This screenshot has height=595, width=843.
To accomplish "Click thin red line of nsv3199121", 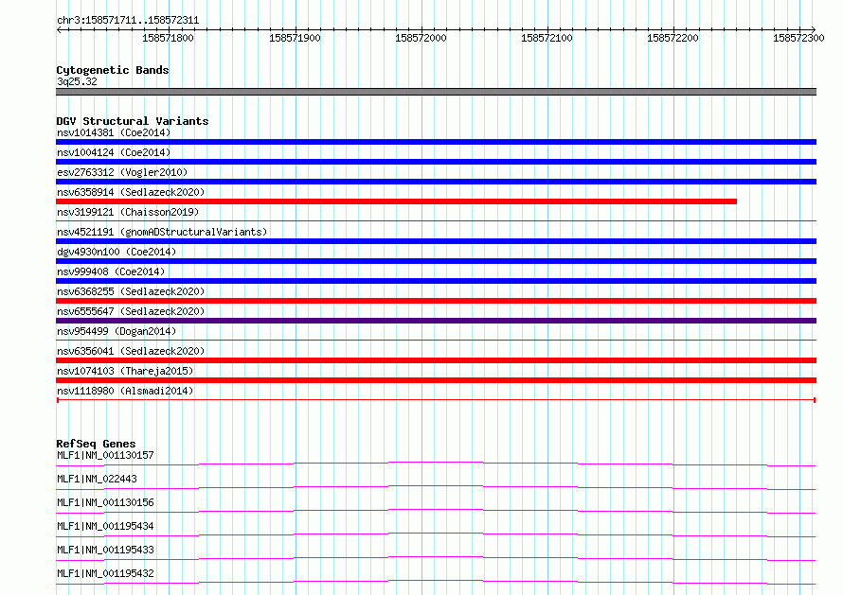I will [436, 220].
